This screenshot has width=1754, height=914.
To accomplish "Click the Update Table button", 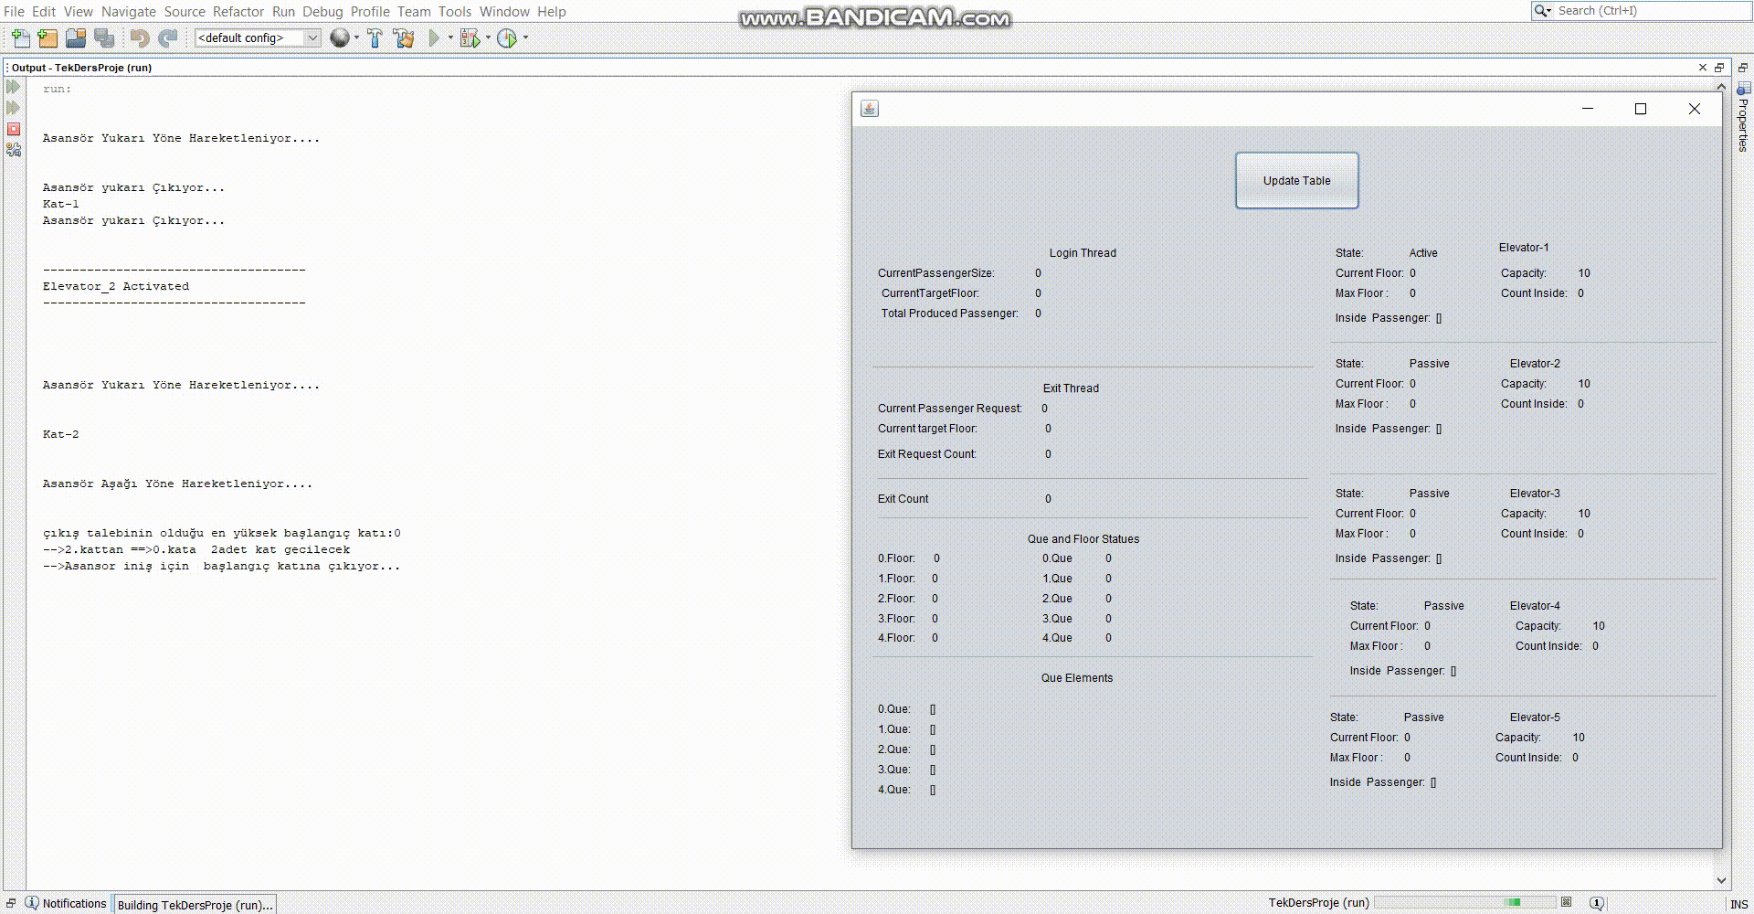I will pos(1296,180).
